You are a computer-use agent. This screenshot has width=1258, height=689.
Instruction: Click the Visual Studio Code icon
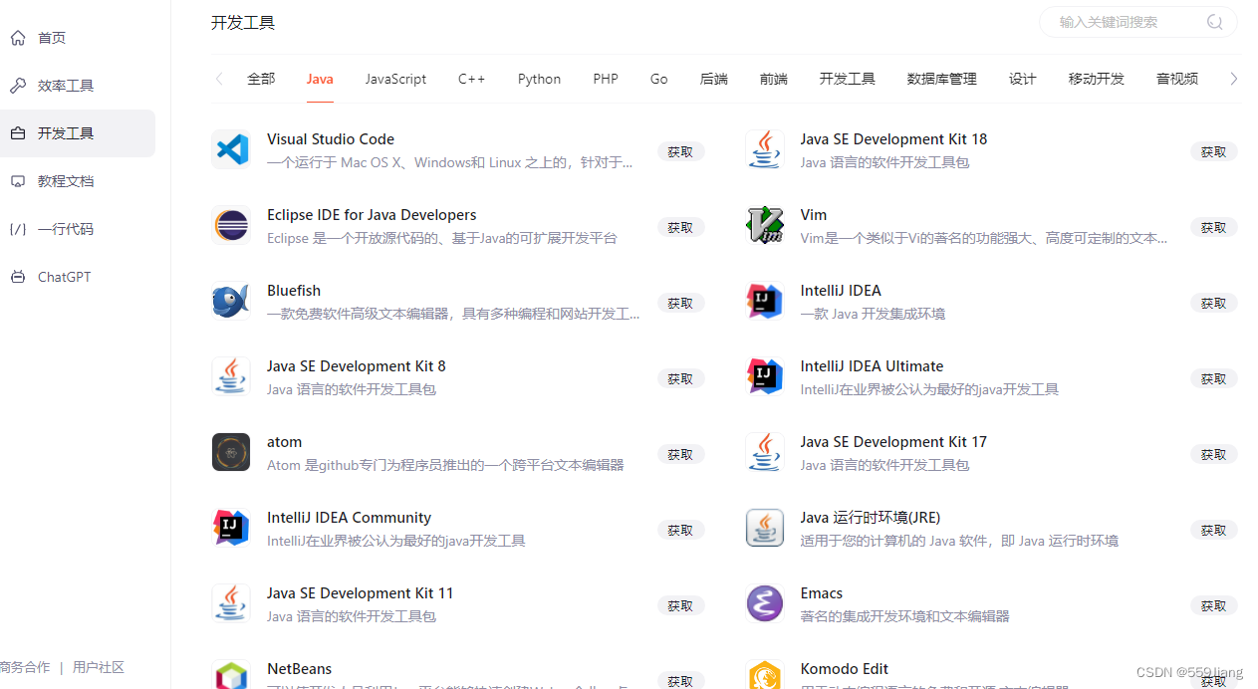[x=231, y=150]
